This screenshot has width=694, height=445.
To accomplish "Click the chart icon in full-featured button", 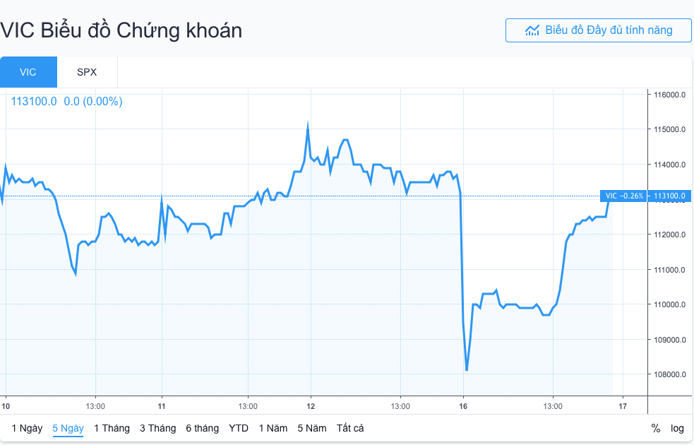I will coord(532,30).
